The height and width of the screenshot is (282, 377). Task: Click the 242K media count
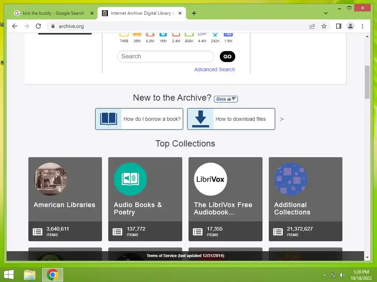tap(215, 41)
